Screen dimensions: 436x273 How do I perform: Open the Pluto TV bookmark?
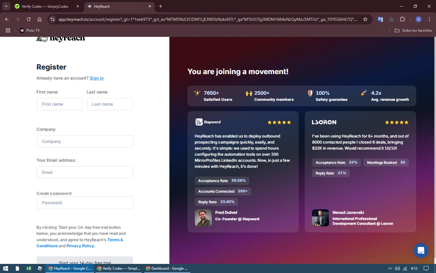click(30, 30)
